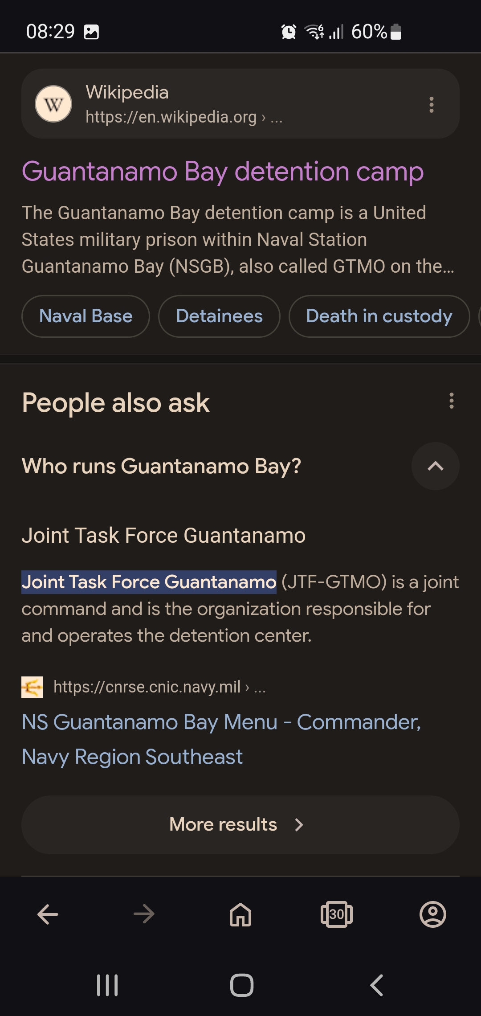Tap the Who runs Guantanamo Bay? question
Screen dimensions: 481x1016
click(x=161, y=466)
